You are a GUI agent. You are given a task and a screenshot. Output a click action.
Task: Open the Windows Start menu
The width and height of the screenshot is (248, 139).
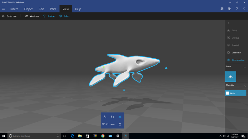pos(4,136)
